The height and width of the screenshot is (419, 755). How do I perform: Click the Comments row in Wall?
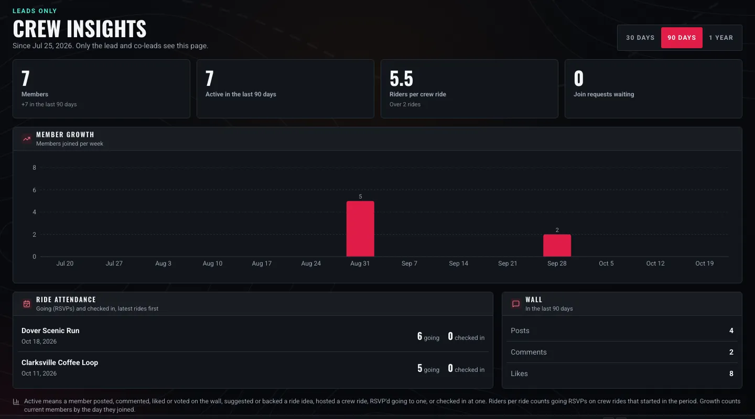click(622, 352)
